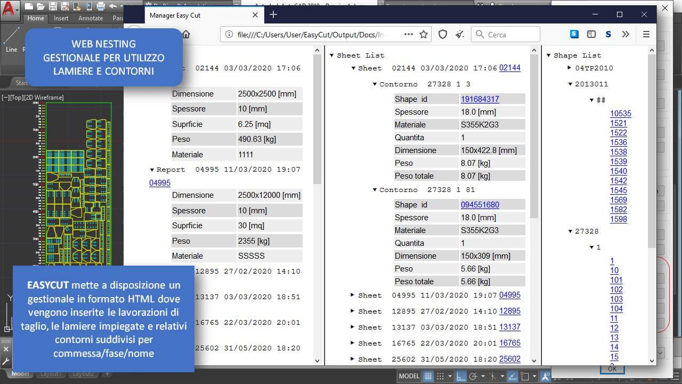The width and height of the screenshot is (682, 384).
Task: Collapse Contorno 27328 1 3 section
Action: coord(375,84)
